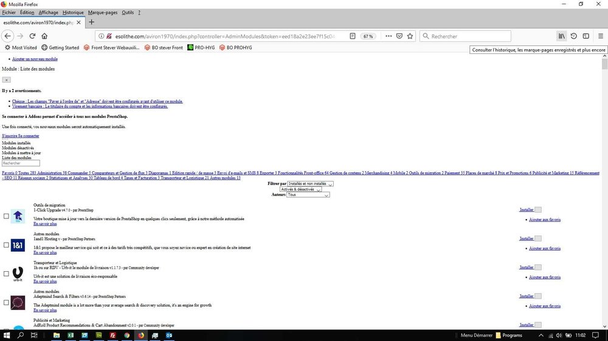The height and width of the screenshot is (341, 608).
Task: Click the 67 % zoom level badge
Action: (x=368, y=36)
